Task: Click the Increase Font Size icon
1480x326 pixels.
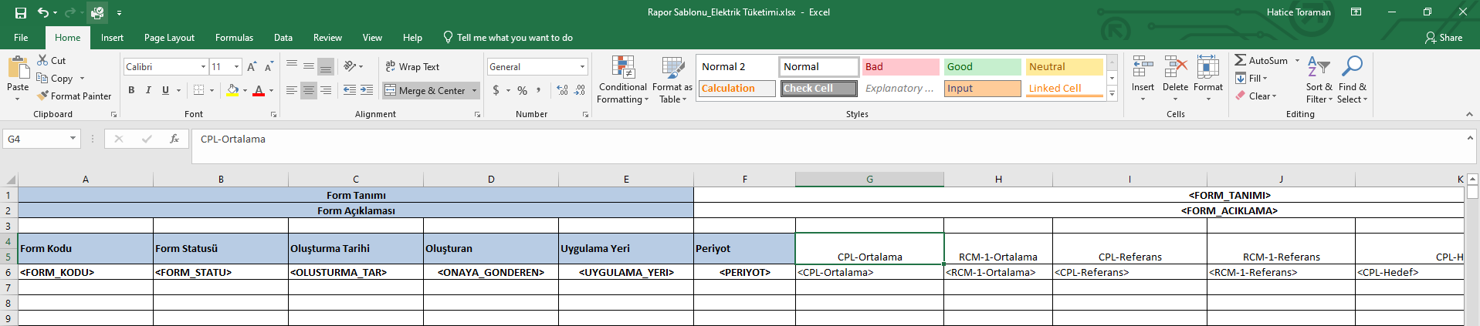Action: [x=252, y=67]
